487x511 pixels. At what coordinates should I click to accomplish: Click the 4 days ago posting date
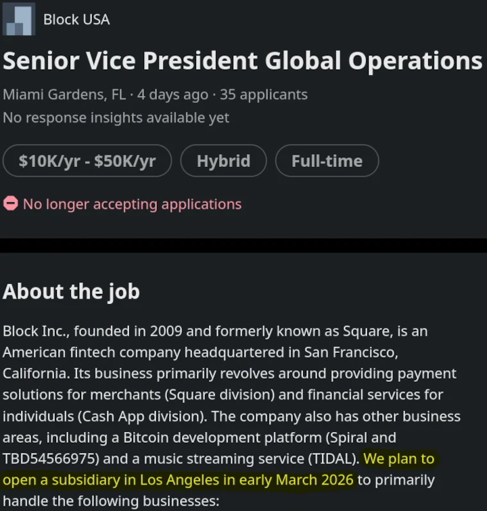171,95
